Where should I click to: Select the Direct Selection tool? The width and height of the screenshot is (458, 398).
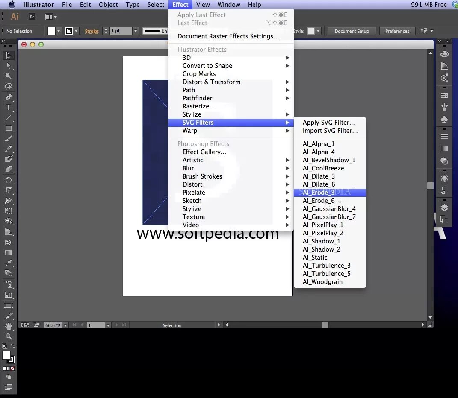(x=9, y=66)
